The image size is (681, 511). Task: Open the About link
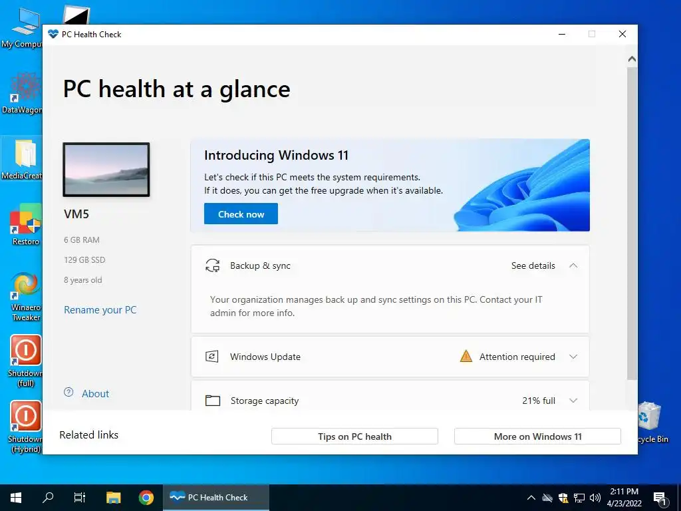click(x=96, y=394)
